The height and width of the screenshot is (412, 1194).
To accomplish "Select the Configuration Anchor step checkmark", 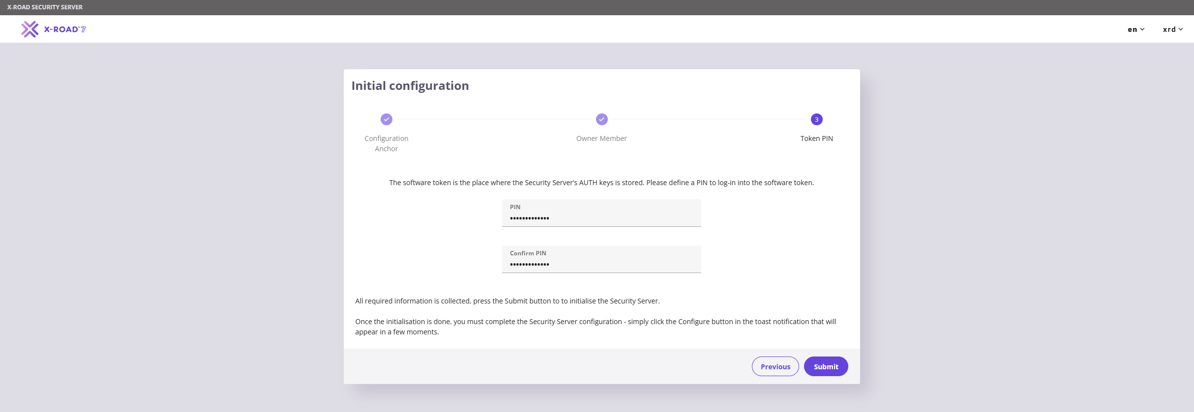I will (387, 119).
